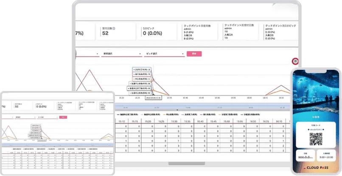Expand the ピッチ選択 dropdown

click(x=164, y=54)
